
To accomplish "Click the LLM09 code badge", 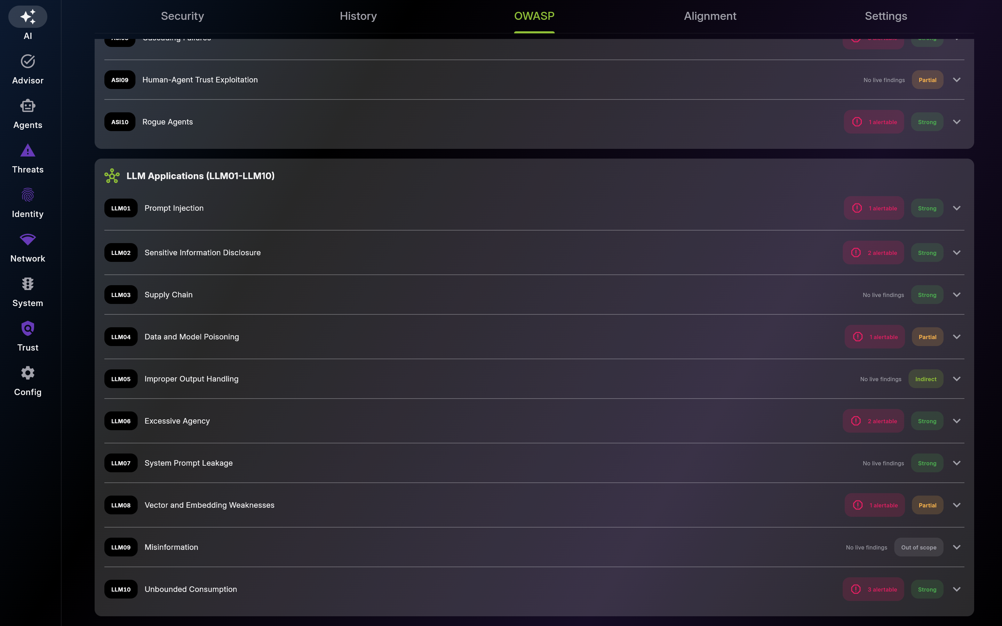I will pos(121,547).
